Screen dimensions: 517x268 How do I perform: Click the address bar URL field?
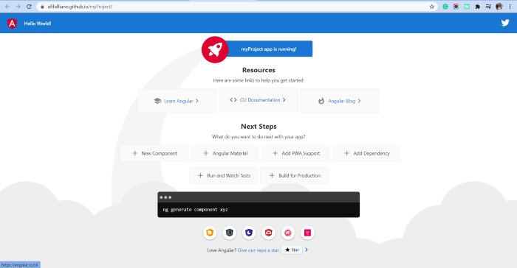237,7
